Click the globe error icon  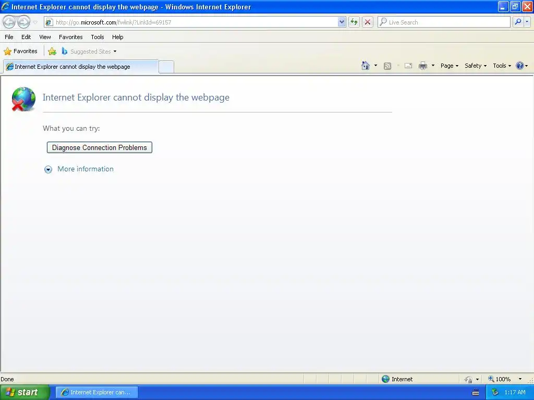(x=23, y=99)
